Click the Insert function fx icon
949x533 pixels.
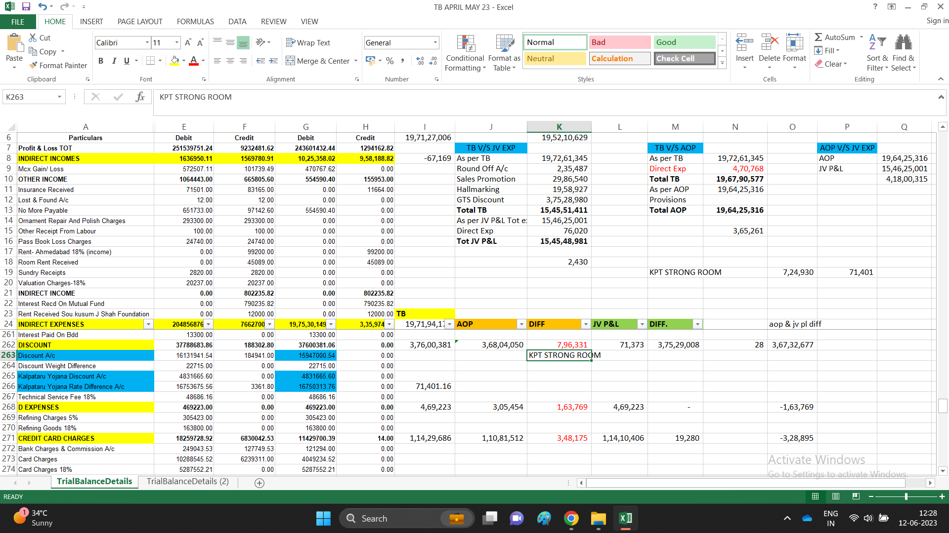coord(140,97)
